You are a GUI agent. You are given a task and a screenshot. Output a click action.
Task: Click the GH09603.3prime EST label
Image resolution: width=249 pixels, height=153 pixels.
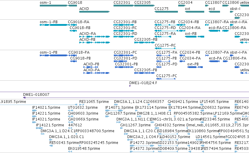(83, 113)
